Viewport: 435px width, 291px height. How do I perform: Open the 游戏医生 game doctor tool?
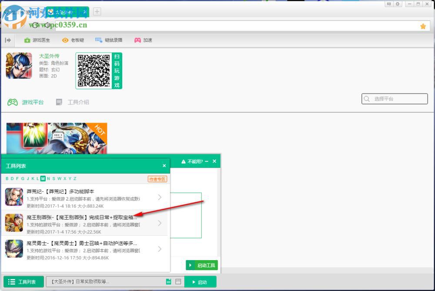pyautogui.click(x=37, y=40)
